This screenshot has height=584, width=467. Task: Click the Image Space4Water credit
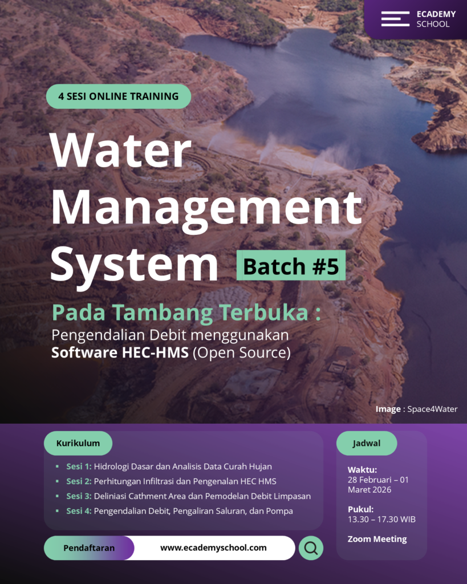416,409
